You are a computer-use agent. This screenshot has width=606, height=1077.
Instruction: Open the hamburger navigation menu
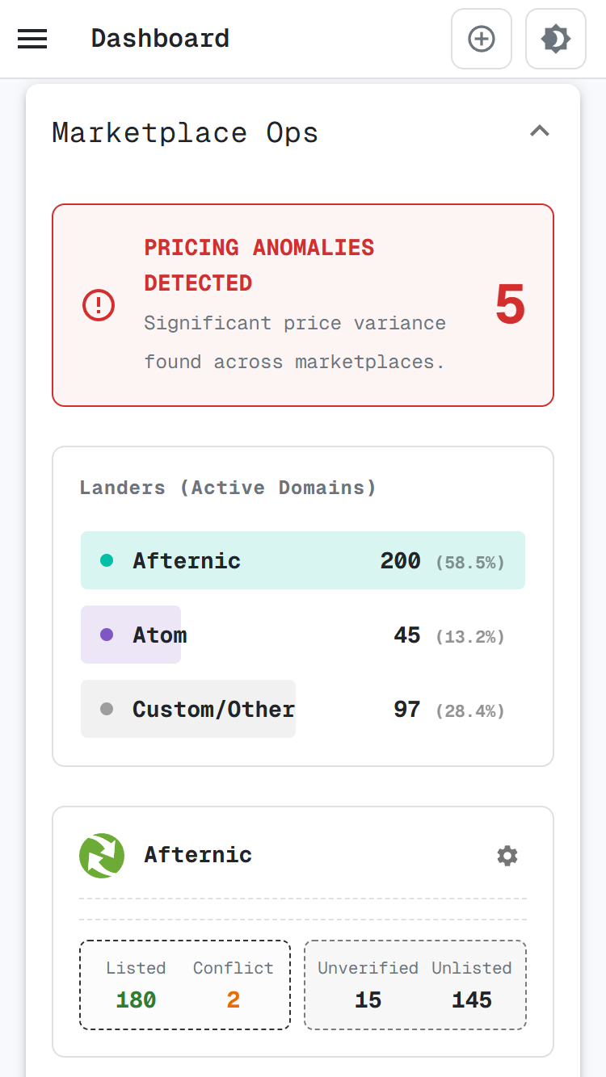pyautogui.click(x=32, y=39)
